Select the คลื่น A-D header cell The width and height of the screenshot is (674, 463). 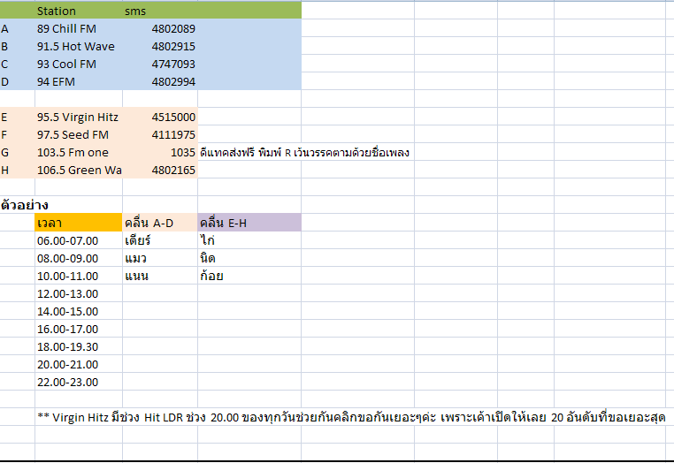pyautogui.click(x=160, y=223)
